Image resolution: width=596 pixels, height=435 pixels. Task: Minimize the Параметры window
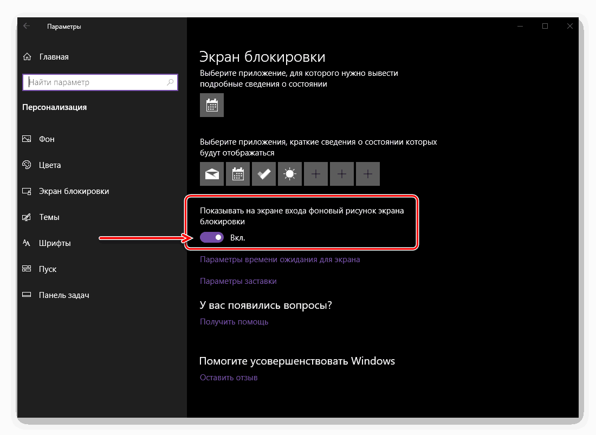(x=520, y=26)
